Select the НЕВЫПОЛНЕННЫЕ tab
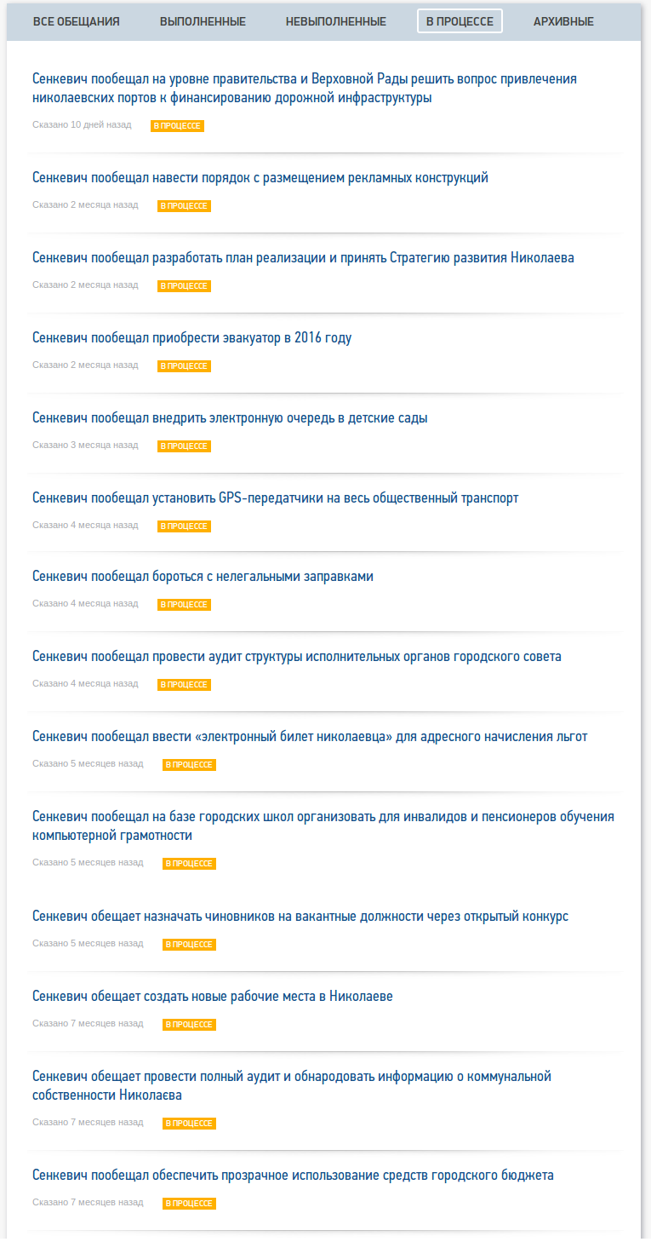 pyautogui.click(x=335, y=21)
